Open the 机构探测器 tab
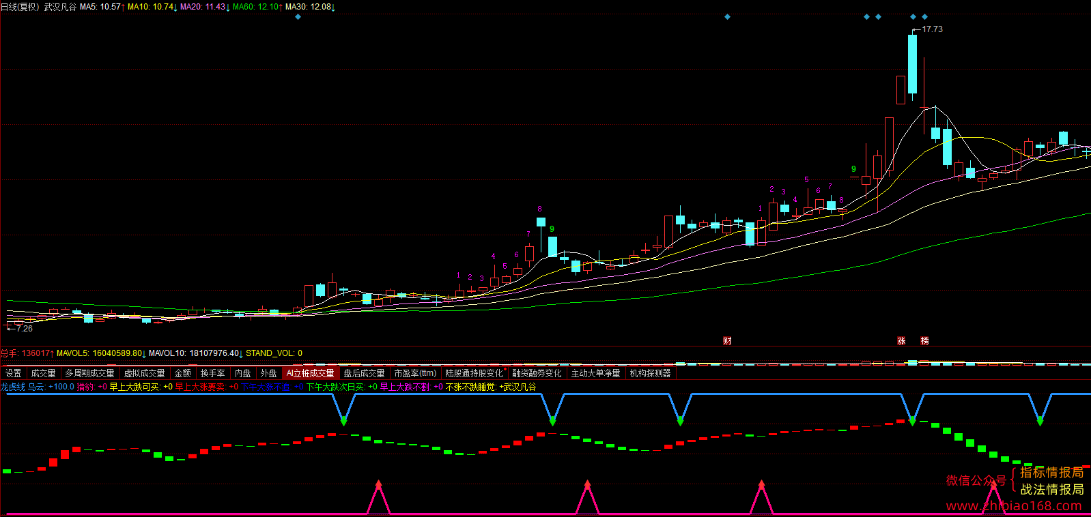The width and height of the screenshot is (1091, 517). (650, 373)
